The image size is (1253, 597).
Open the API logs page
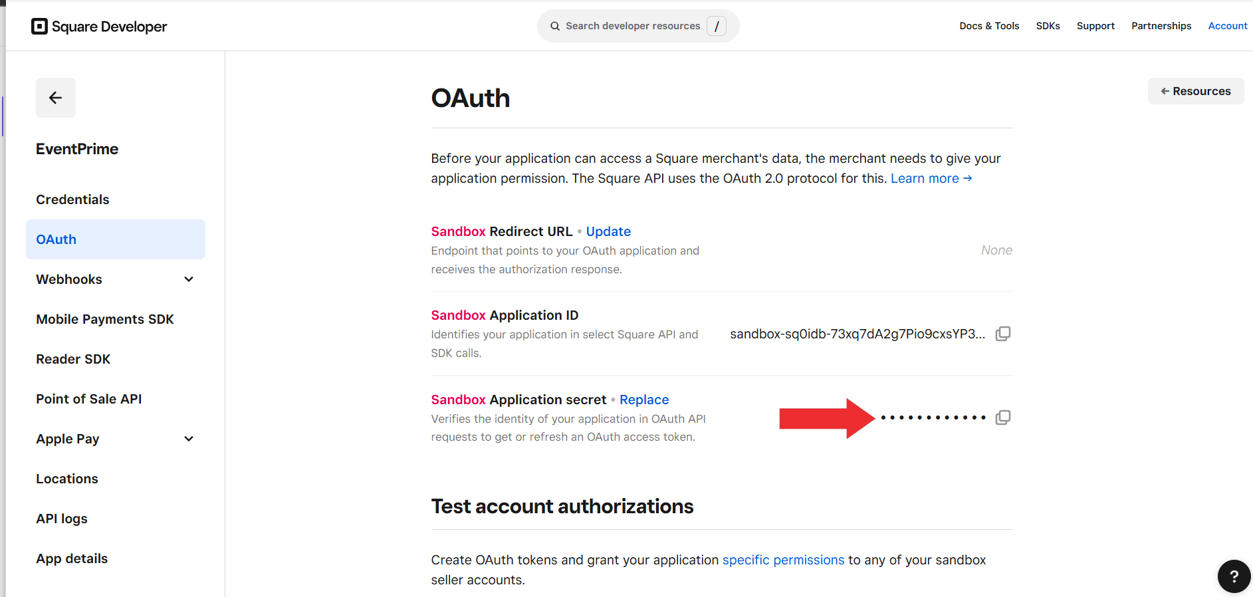coord(62,519)
